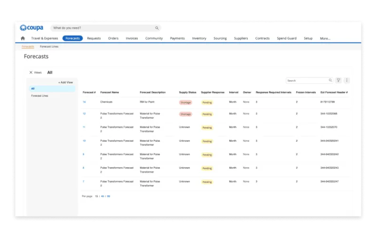
Task: Select the 'Forecast Lines' view in the sidebar
Action: 39,96
